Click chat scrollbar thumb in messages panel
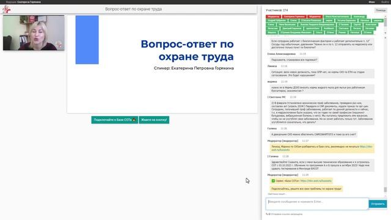 tap(386, 189)
